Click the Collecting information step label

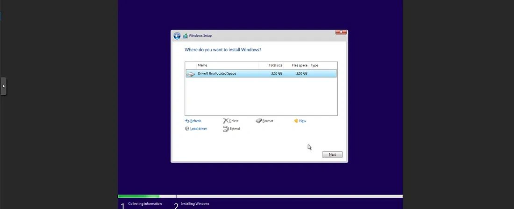[x=145, y=204]
